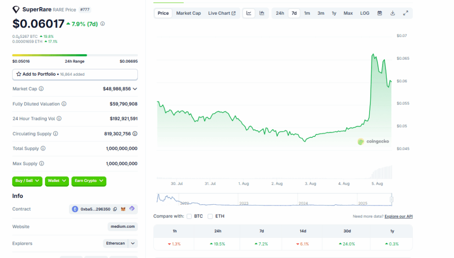454x258 pixels.
Task: Open Buy / Sell dropdown
Action: [x=27, y=181]
